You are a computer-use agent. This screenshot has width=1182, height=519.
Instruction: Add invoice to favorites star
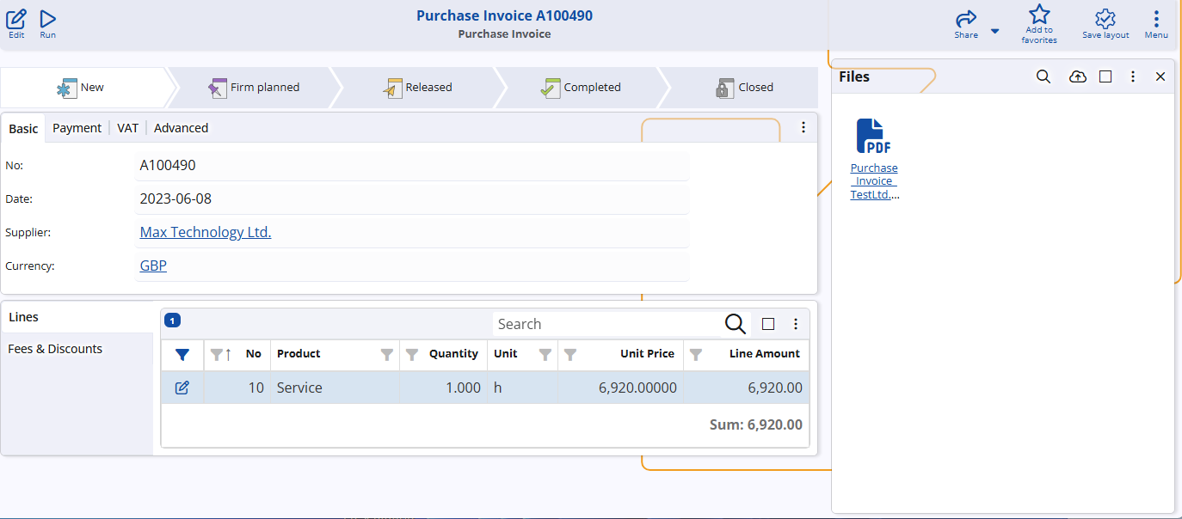click(1039, 15)
